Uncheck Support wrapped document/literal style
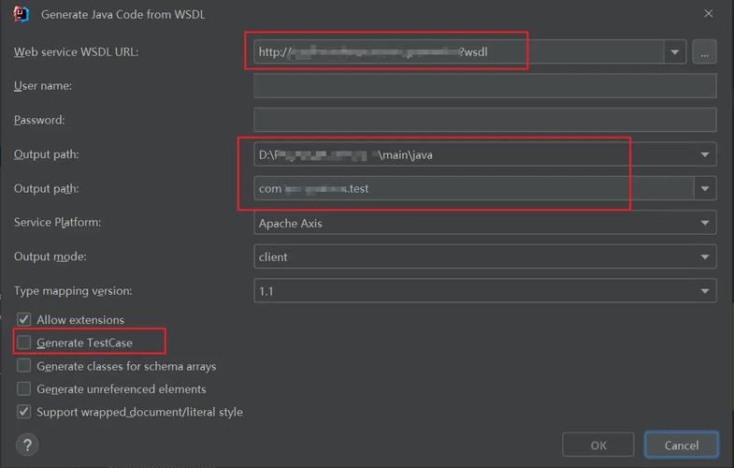Viewport: 734px width, 468px height. coord(24,412)
